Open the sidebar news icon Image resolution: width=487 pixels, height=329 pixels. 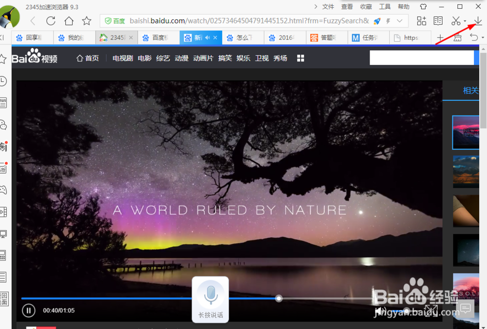pos(3,103)
